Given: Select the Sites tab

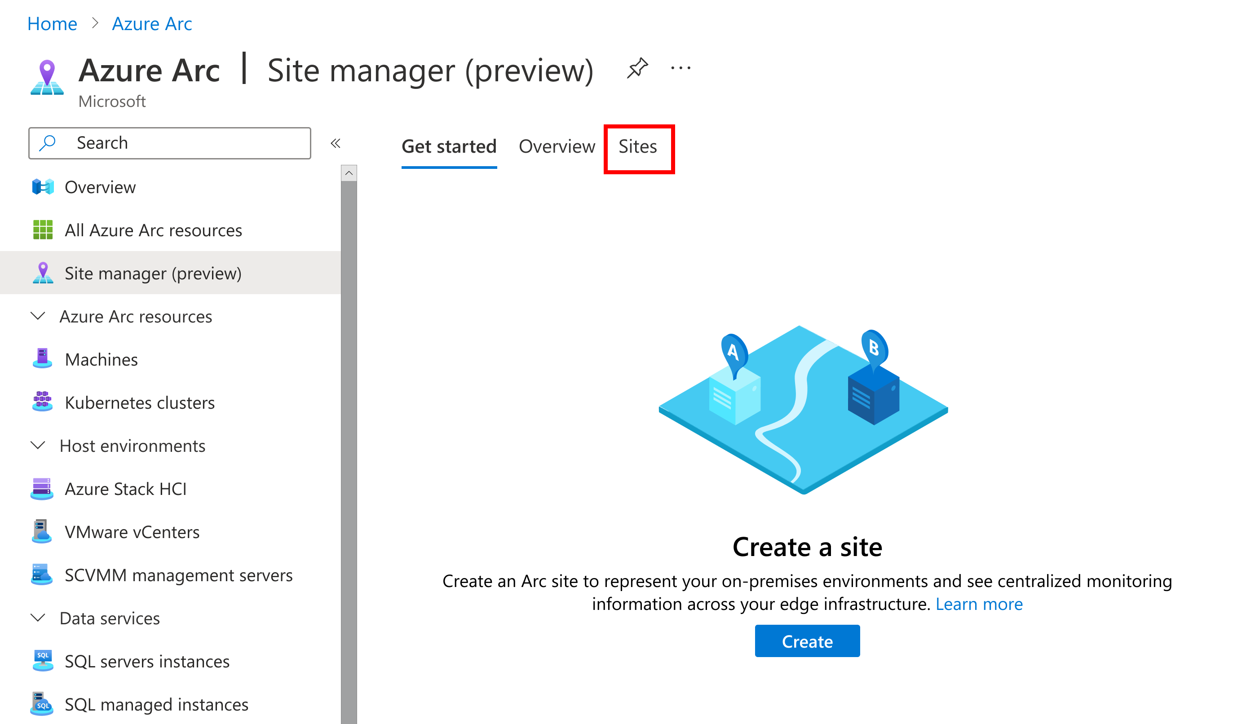Looking at the screenshot, I should click(638, 145).
